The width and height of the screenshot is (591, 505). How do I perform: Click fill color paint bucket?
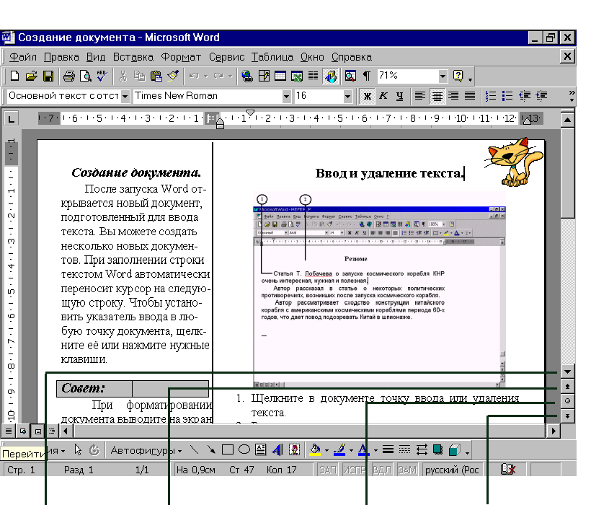tap(315, 449)
